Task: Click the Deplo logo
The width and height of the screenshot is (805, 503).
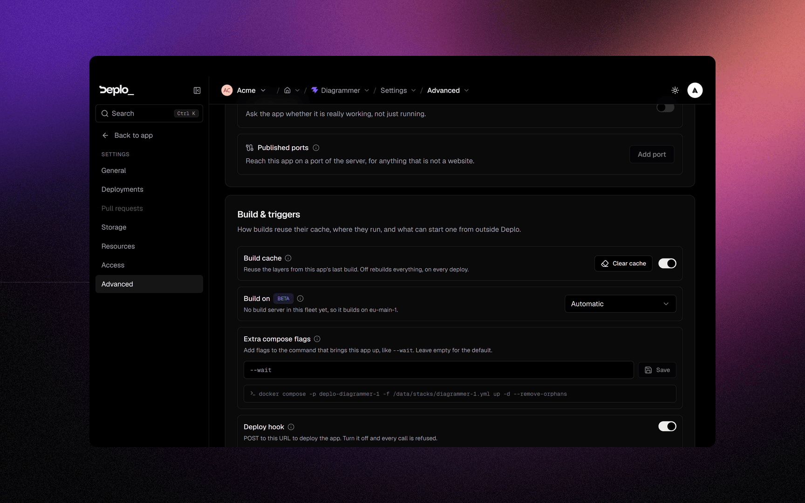Action: tap(116, 90)
